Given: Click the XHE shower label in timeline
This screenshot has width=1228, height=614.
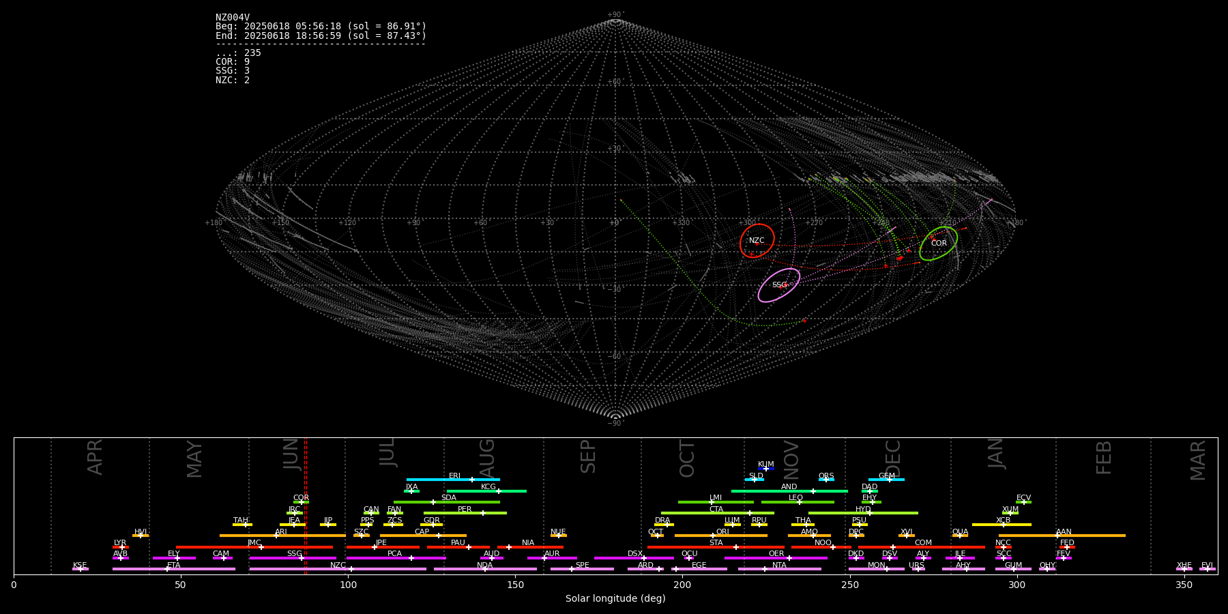Looking at the screenshot, I should pos(1184,566).
